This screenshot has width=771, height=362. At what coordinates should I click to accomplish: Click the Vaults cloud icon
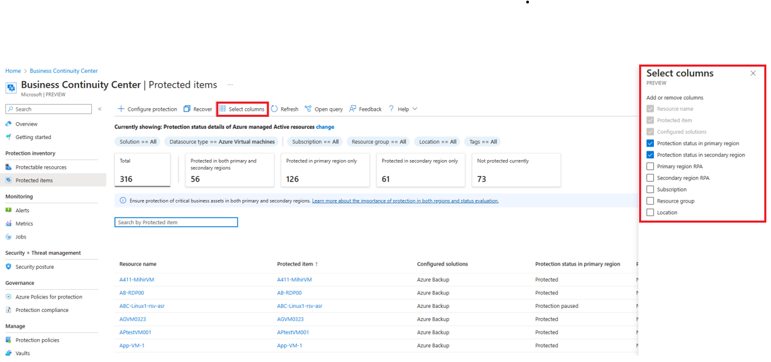9,353
